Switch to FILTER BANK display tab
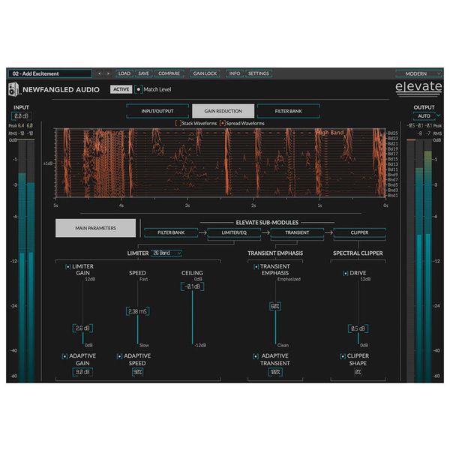The height and width of the screenshot is (450, 450). coord(289,111)
